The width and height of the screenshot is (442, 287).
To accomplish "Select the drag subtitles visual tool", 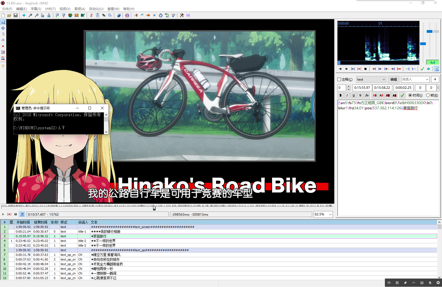I will point(3,28).
